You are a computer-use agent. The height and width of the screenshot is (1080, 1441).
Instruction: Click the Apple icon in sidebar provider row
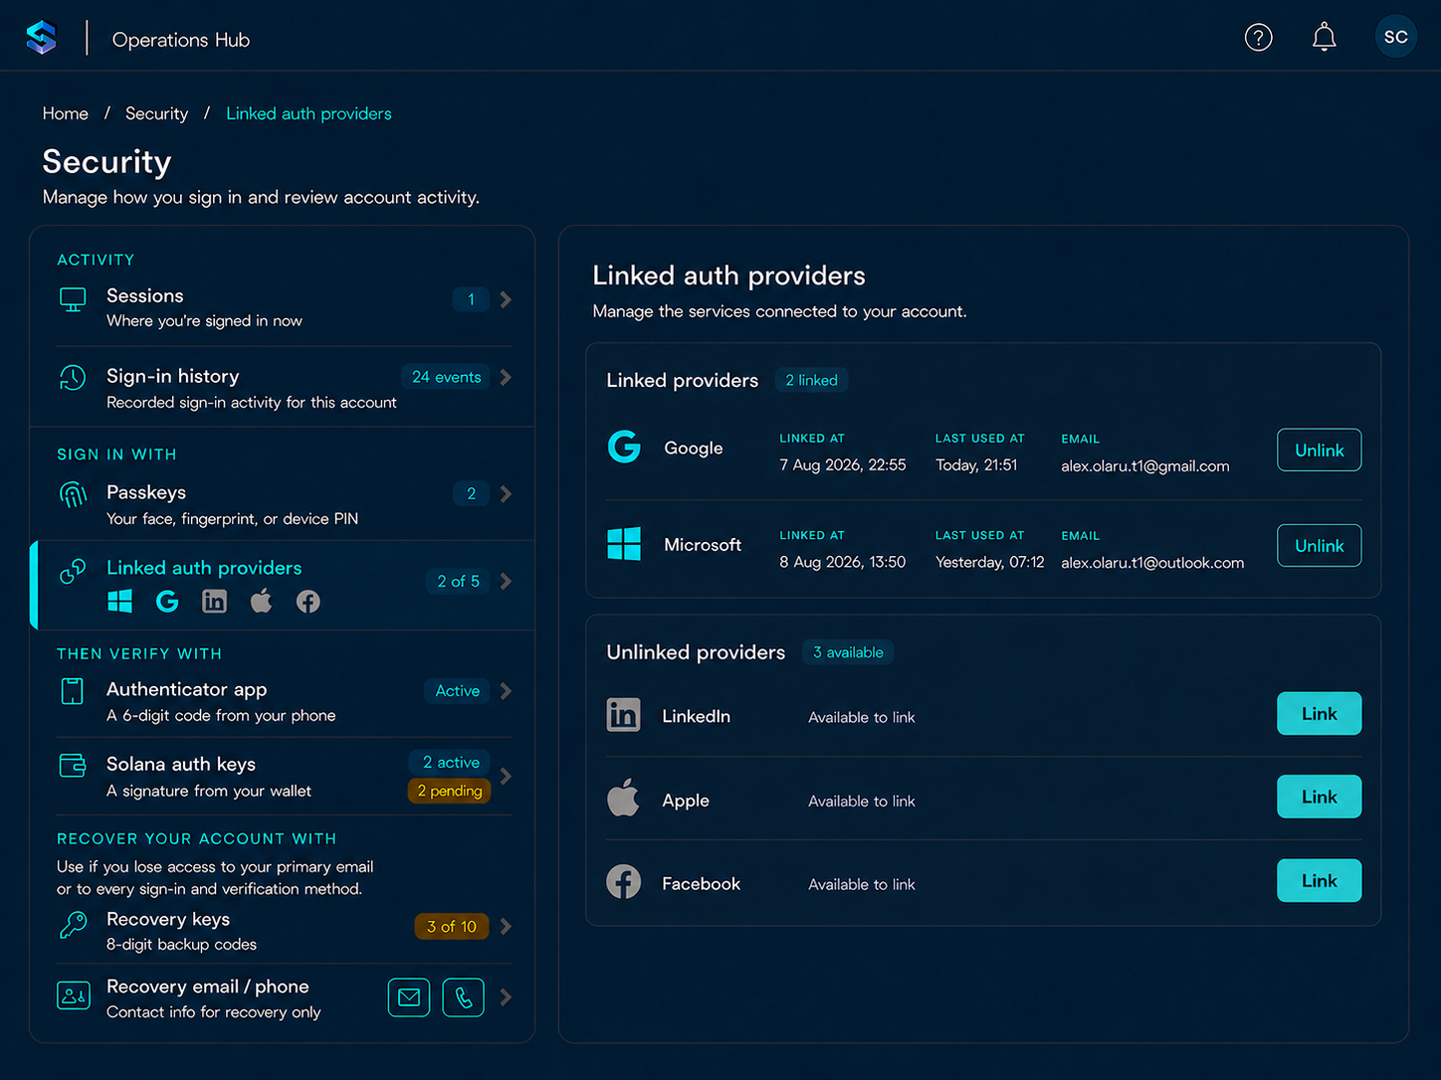point(261,601)
